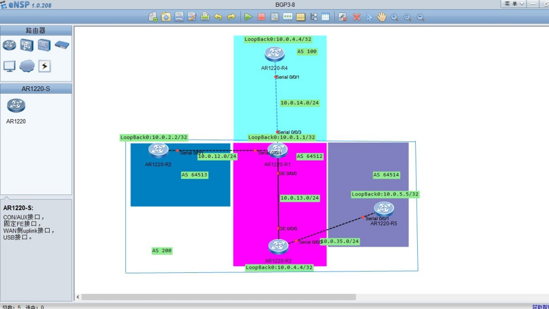The image size is (549, 309).
Task: Redo the last undone action
Action: tap(231, 17)
